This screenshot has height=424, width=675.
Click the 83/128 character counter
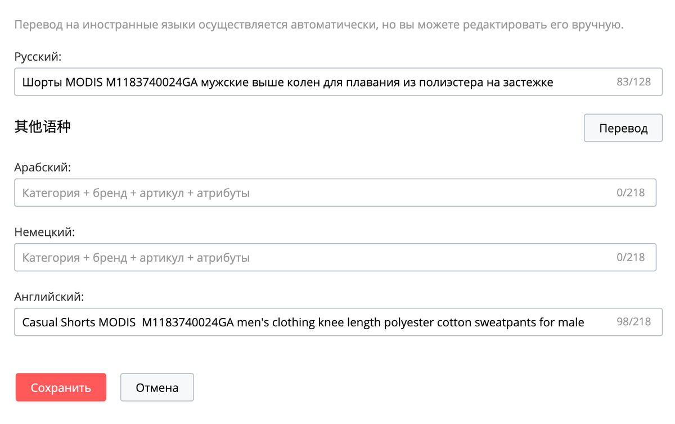633,82
